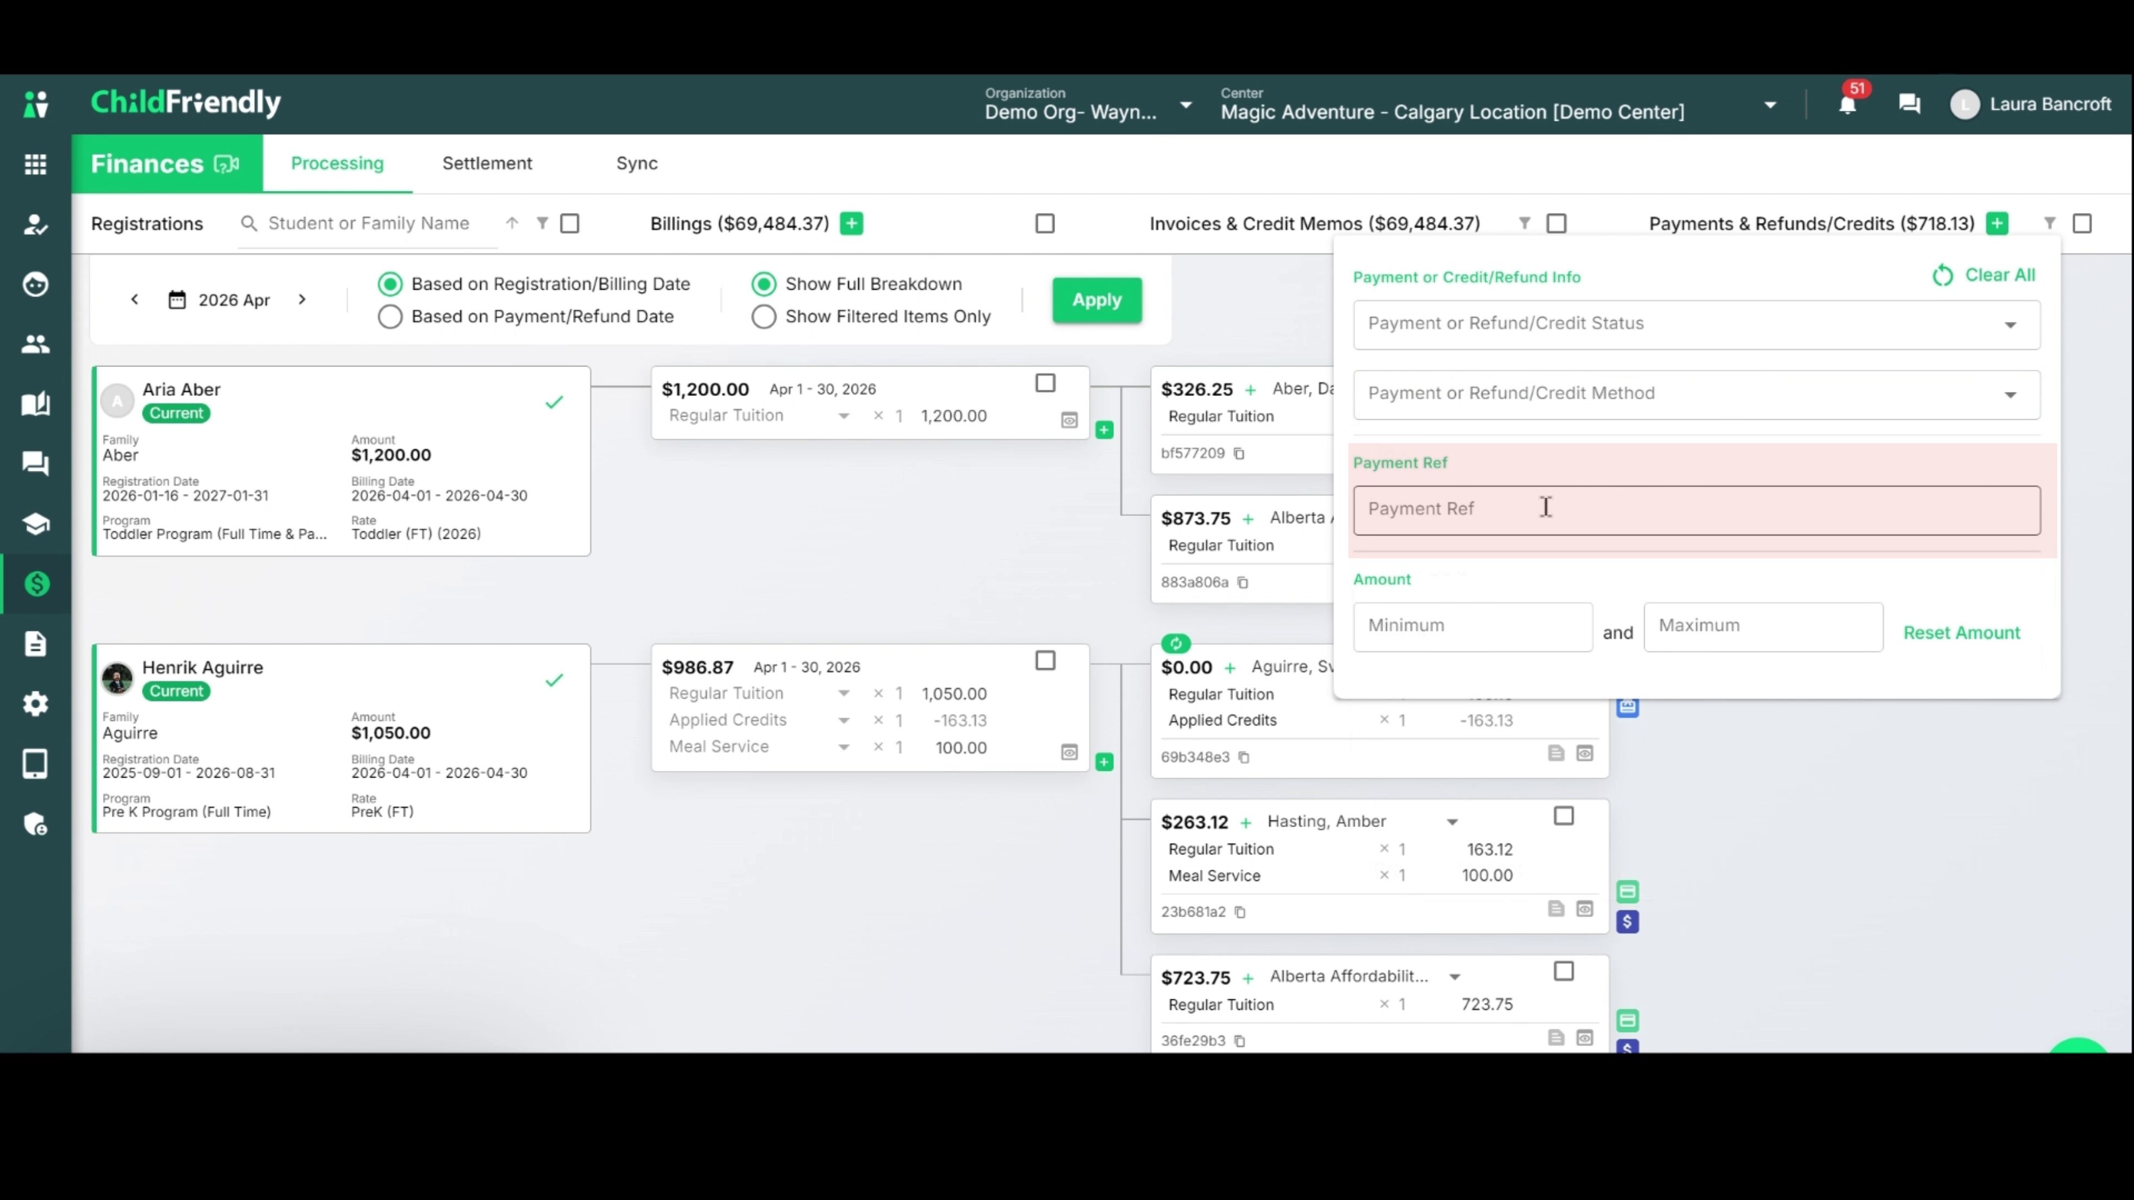Check the $1,200.00 billing checkbox
The height and width of the screenshot is (1200, 2134).
point(1045,383)
